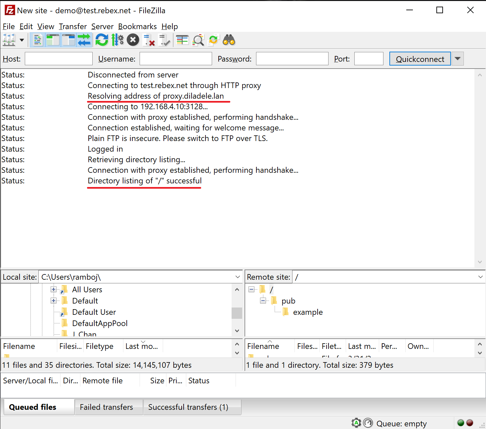Screen dimensions: 486x429
Task: Click the Port input field
Action: click(369, 59)
